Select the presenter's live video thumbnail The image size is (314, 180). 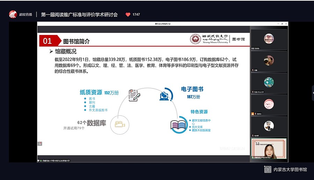click(269, 149)
